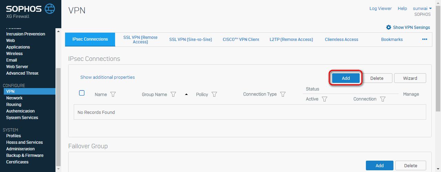Viewport: 441px width, 172px height.
Task: Click the Show VPN Settings gear icon
Action: point(389,27)
